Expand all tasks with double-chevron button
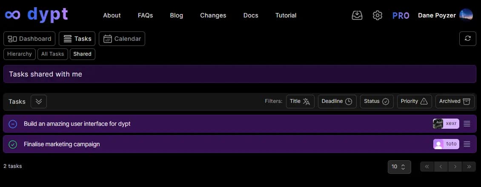Viewport: 481px width, 187px height. pos(39,102)
